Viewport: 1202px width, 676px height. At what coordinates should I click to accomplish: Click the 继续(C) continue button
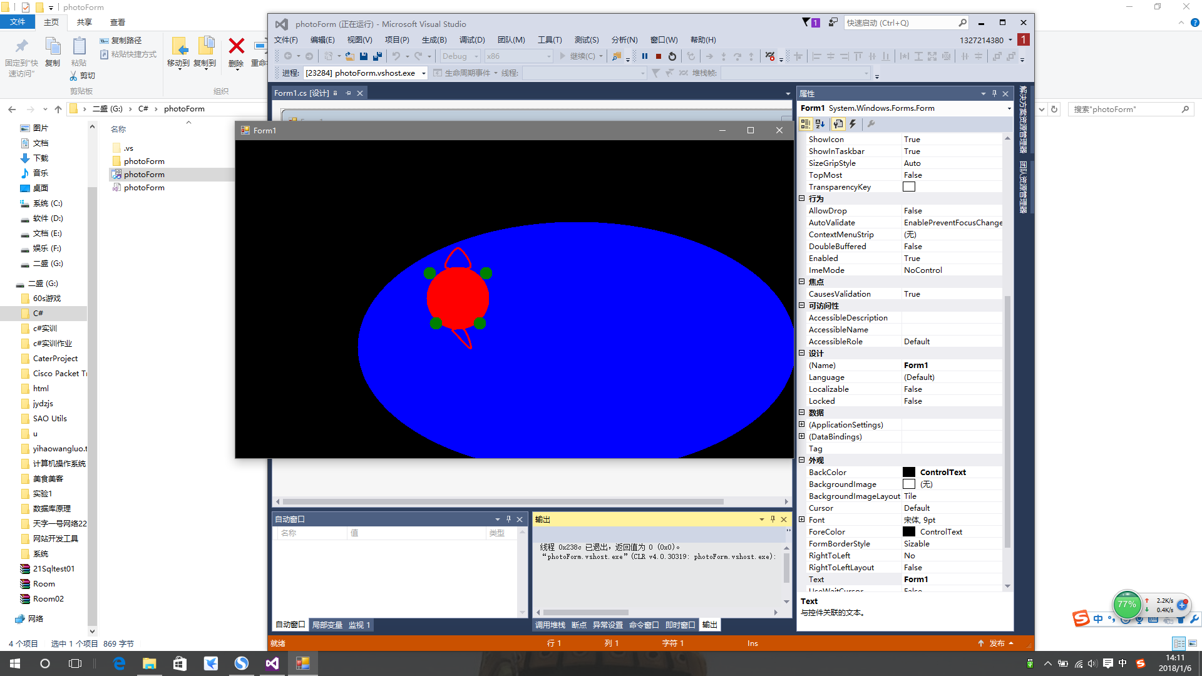coord(580,56)
